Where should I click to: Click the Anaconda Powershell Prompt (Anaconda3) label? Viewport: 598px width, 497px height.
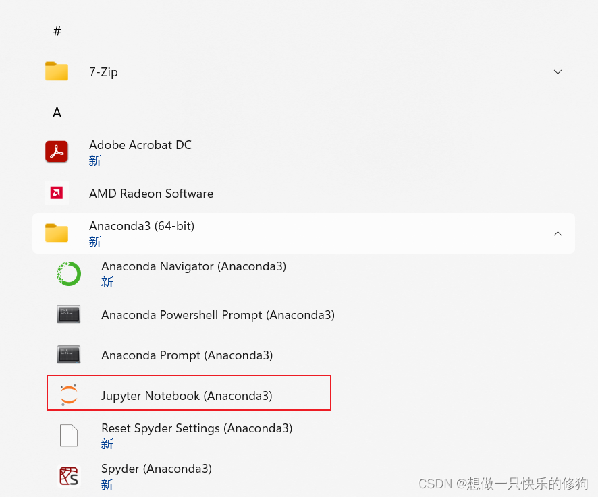click(218, 315)
